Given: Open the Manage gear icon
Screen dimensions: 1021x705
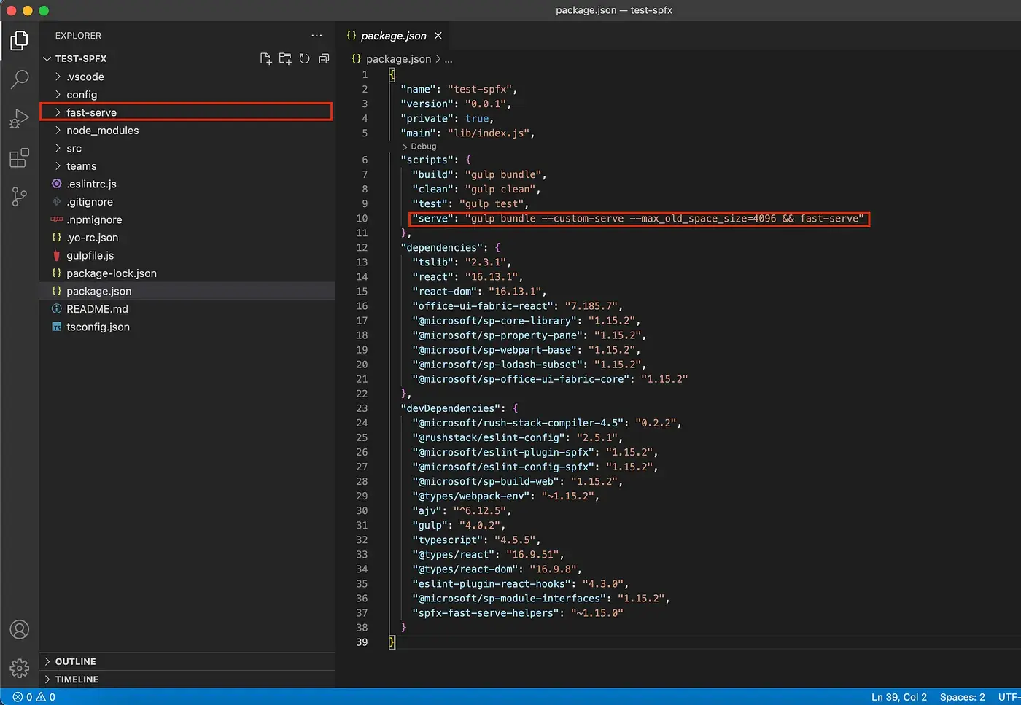Looking at the screenshot, I should click(x=20, y=668).
